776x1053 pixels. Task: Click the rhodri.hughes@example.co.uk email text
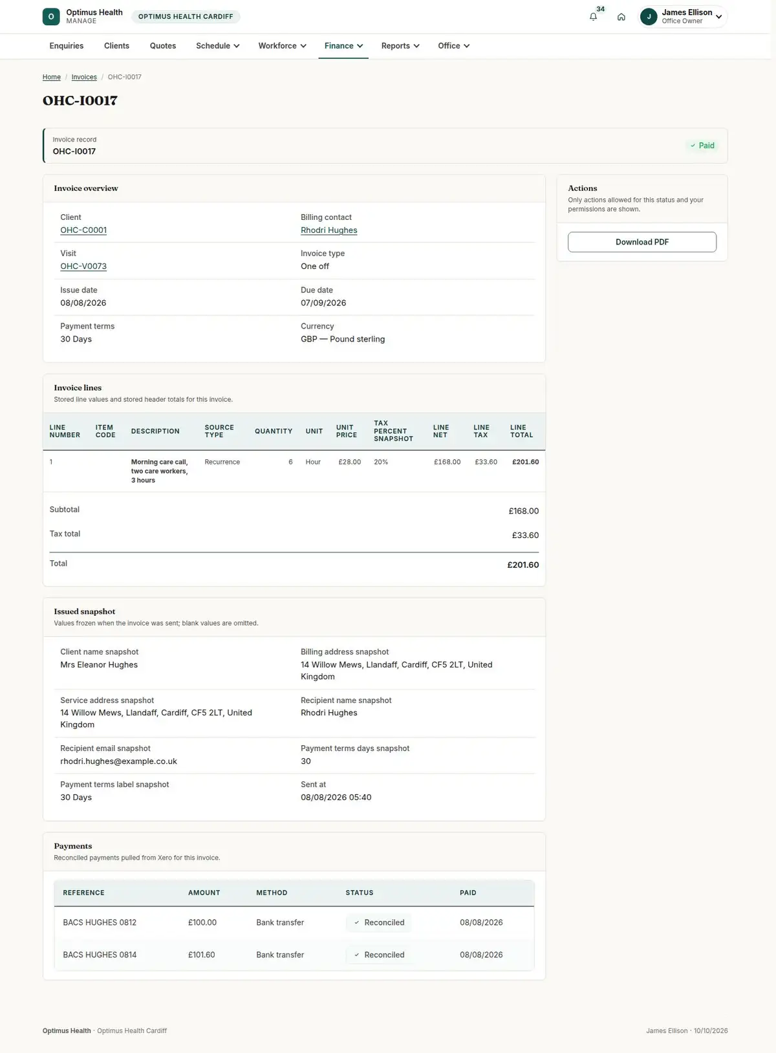[119, 761]
